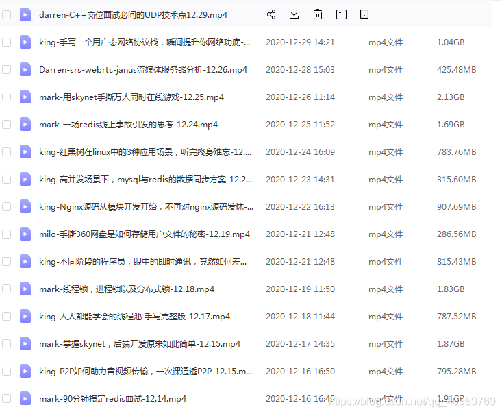Check the box for king-人人都能学会的线程池 file
Screen dimensions: 502x414
pyautogui.click(x=6, y=316)
